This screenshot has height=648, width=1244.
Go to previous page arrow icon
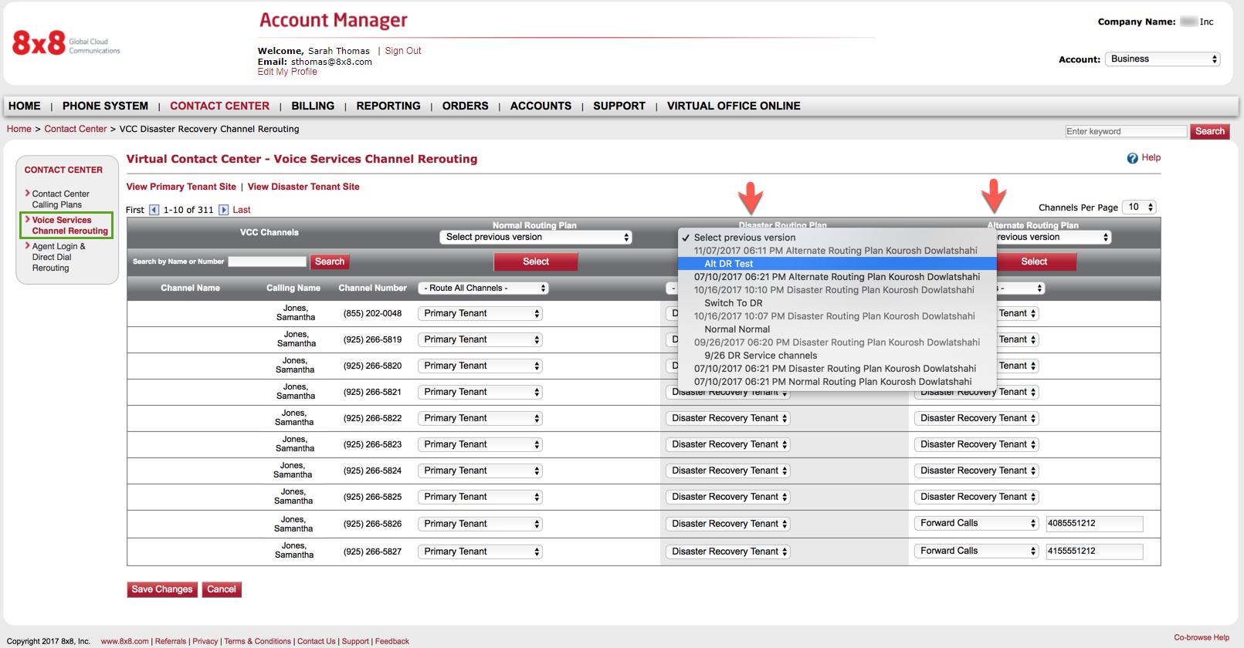click(154, 210)
